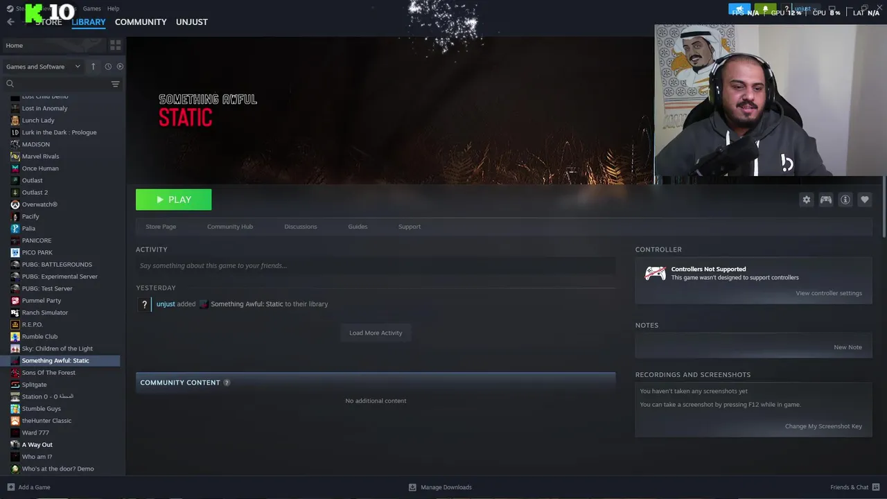Switch to the COMMUNITY section

[x=141, y=22]
